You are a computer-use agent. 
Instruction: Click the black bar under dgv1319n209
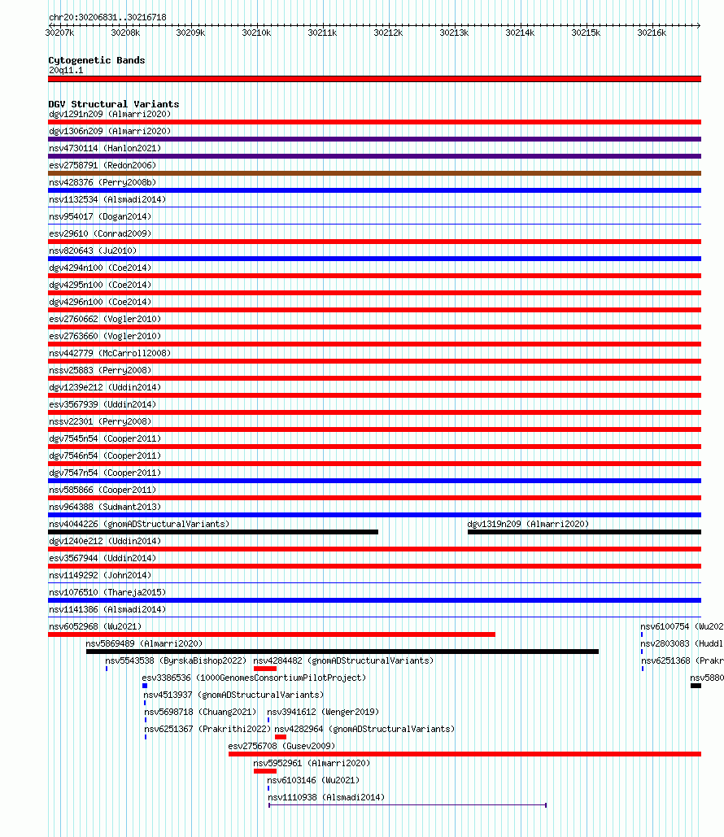(x=584, y=532)
